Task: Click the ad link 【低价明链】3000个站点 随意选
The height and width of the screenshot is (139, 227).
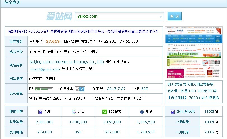Action: click(x=193, y=98)
